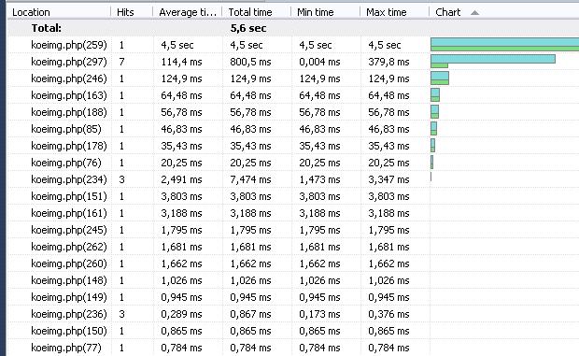
Task: Click the chart bar for koeimg.php(297)
Action: tap(493, 62)
